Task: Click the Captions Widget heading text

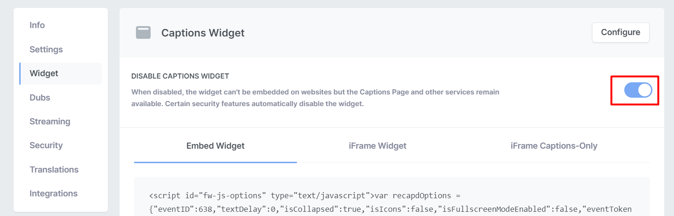Action: [203, 33]
